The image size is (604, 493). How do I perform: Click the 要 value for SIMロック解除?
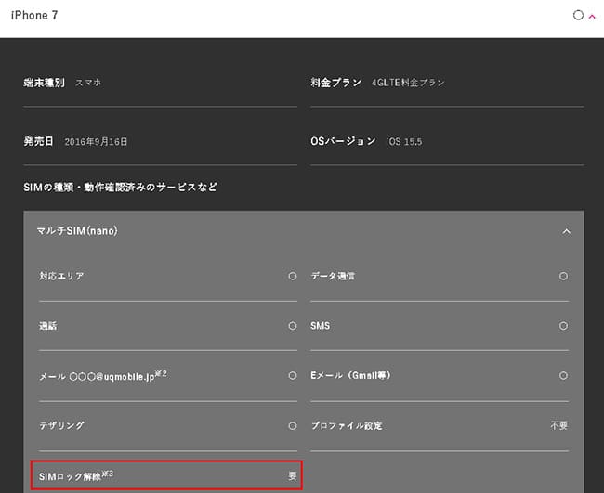pos(293,476)
